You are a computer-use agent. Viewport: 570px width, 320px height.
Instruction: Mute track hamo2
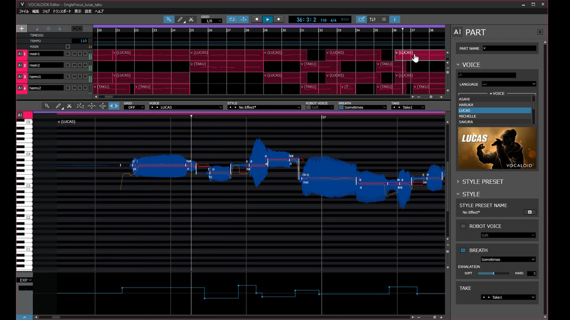tap(74, 88)
